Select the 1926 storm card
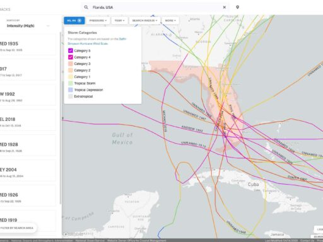The height and width of the screenshot is (242, 323). click(28, 196)
